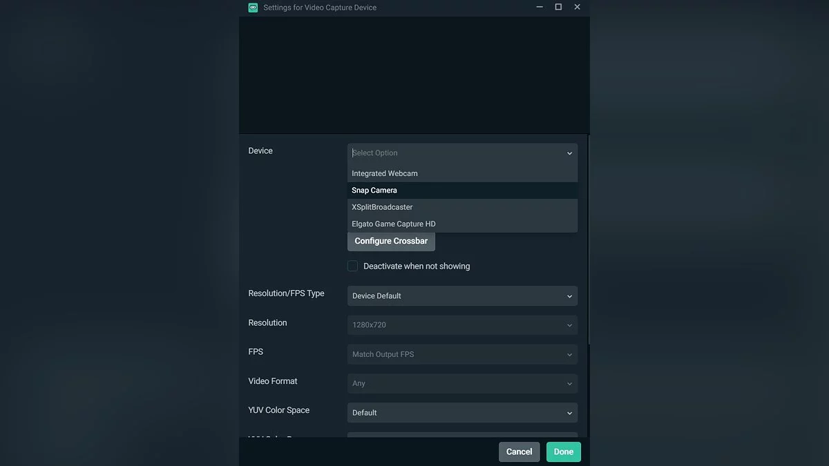Click the 'Device' field label
This screenshot has width=829, height=466.
(x=260, y=151)
